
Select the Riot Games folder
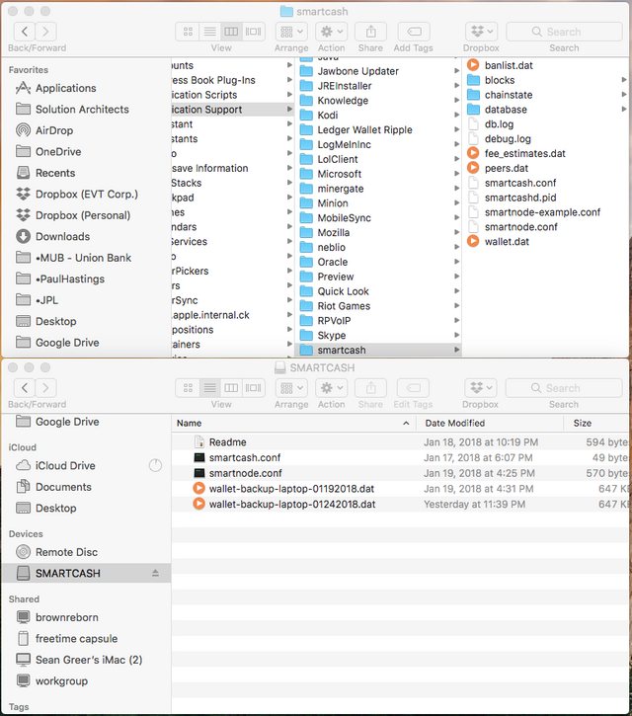(344, 306)
